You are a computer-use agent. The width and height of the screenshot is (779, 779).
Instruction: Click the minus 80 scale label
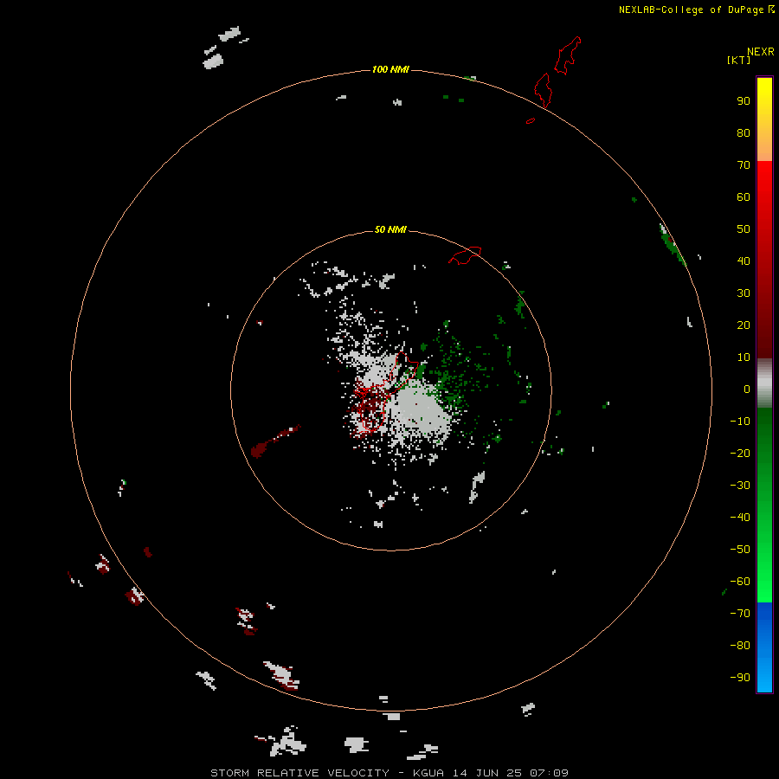tap(740, 646)
